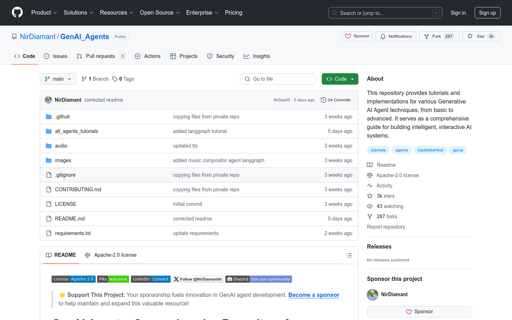This screenshot has width=512, height=320.
Task: Click the all_agents_tutorials folder icon
Action: (x=49, y=131)
